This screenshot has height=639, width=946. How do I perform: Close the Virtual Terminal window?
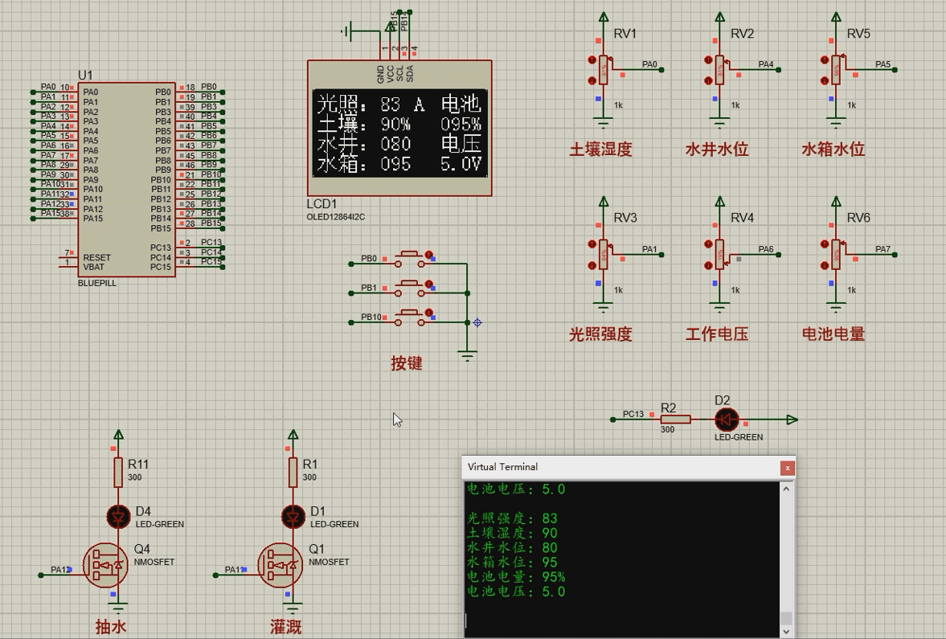787,468
